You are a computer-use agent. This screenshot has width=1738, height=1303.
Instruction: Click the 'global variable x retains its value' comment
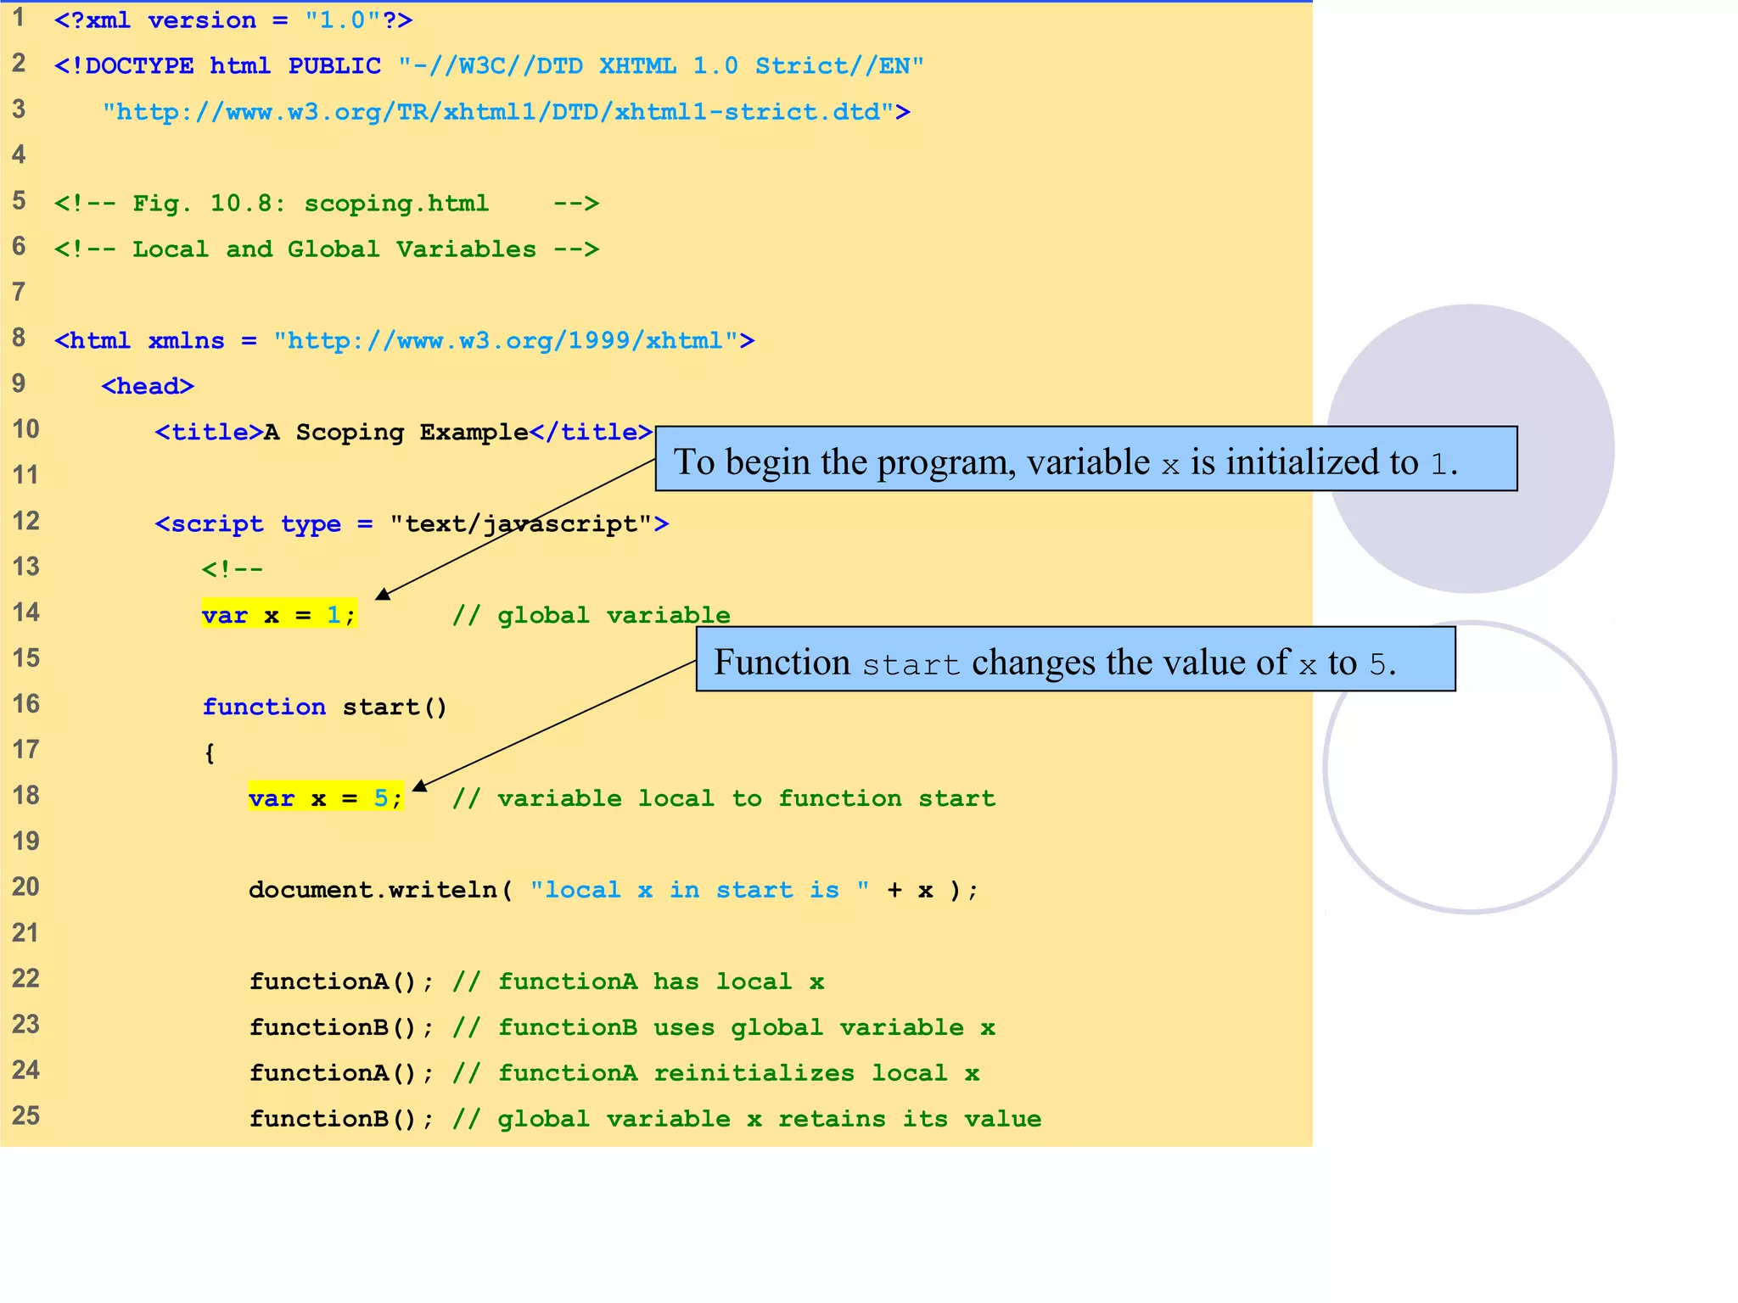point(747,1118)
